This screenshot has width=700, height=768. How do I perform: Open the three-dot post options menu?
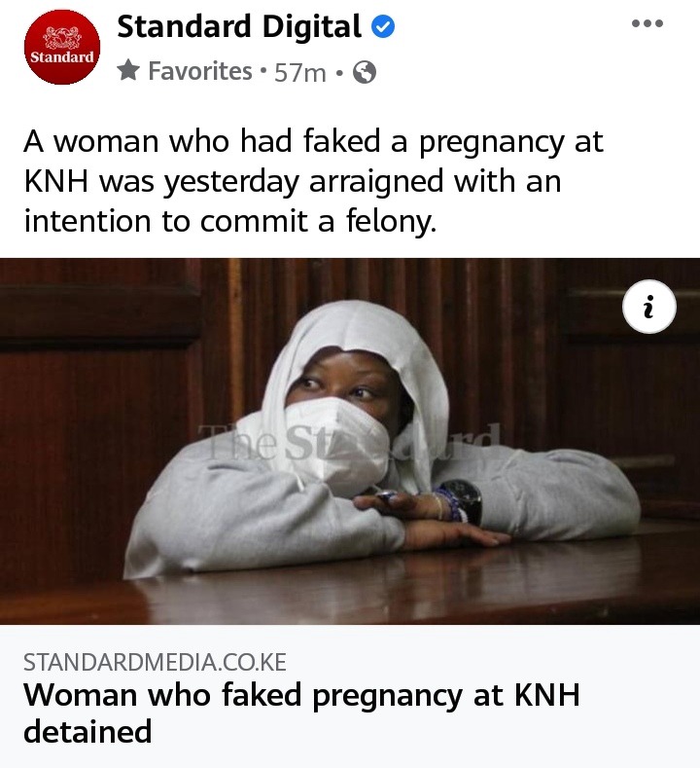[x=647, y=23]
